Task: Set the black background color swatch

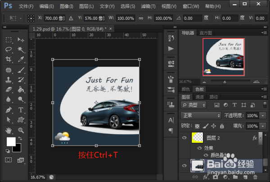Action: click(18, 149)
